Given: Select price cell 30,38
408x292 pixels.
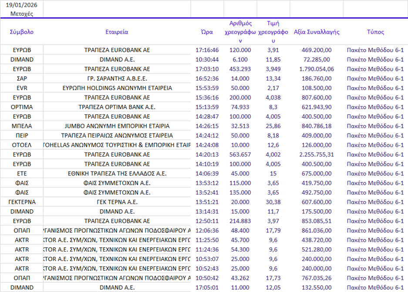Looking at the screenshot, I should (x=273, y=202).
